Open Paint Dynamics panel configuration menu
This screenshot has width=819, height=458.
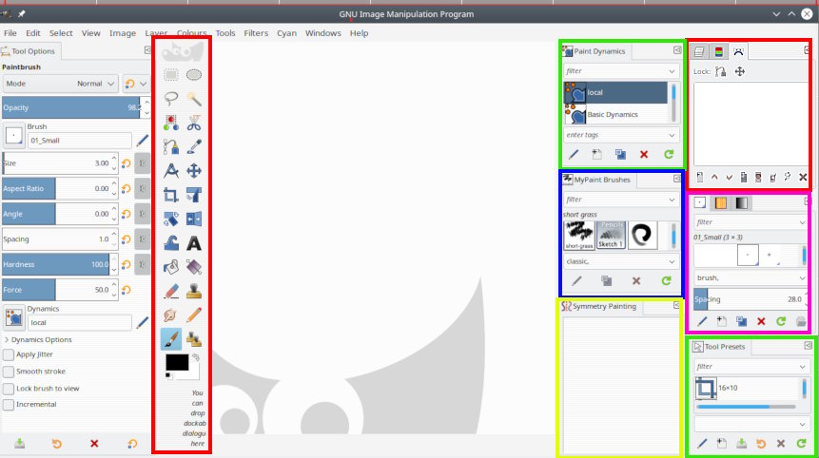point(677,50)
